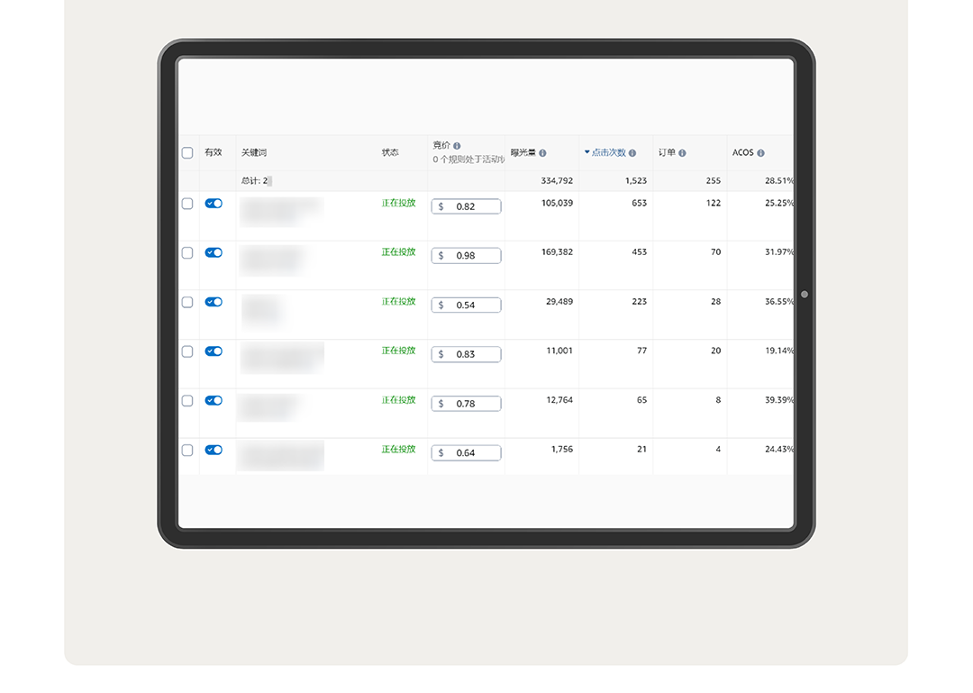Image resolution: width=973 pixels, height=693 pixels.
Task: Switch off the keyword with 12,764 impressions
Action: click(214, 400)
